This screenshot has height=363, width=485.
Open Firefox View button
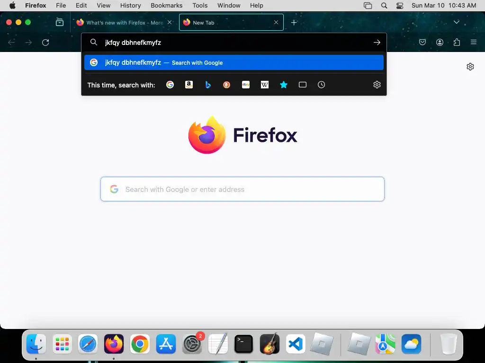click(59, 22)
